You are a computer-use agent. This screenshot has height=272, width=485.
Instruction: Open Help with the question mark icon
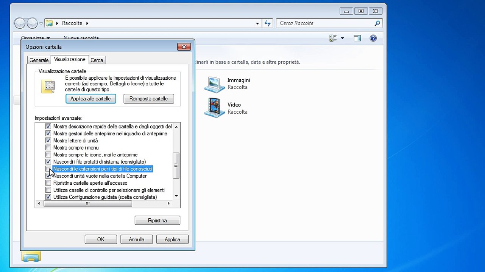(373, 38)
